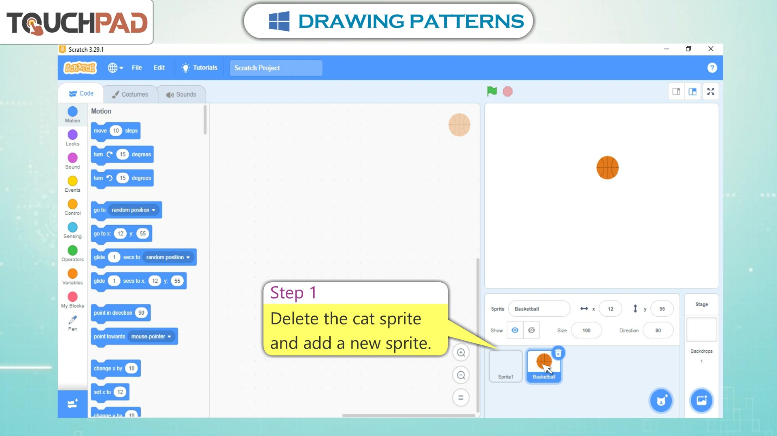Viewport: 777px width, 436px height.
Task: Open the help question mark icon
Action: pos(712,68)
